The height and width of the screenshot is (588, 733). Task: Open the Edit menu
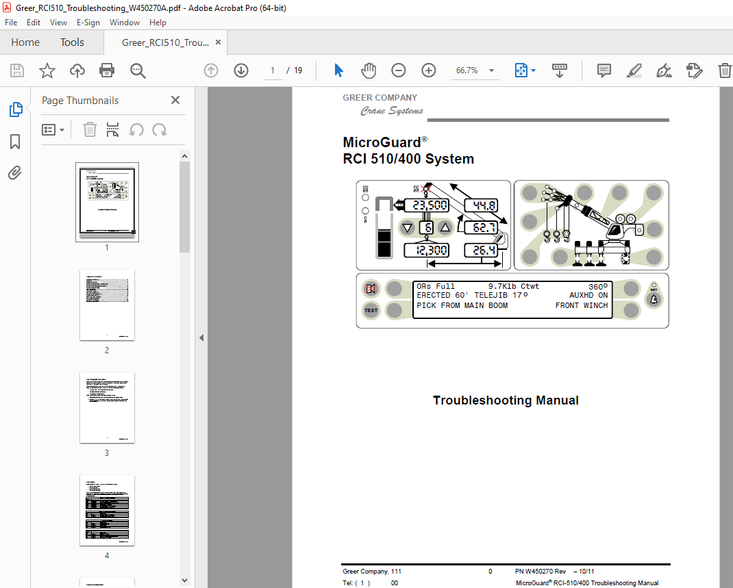point(33,23)
